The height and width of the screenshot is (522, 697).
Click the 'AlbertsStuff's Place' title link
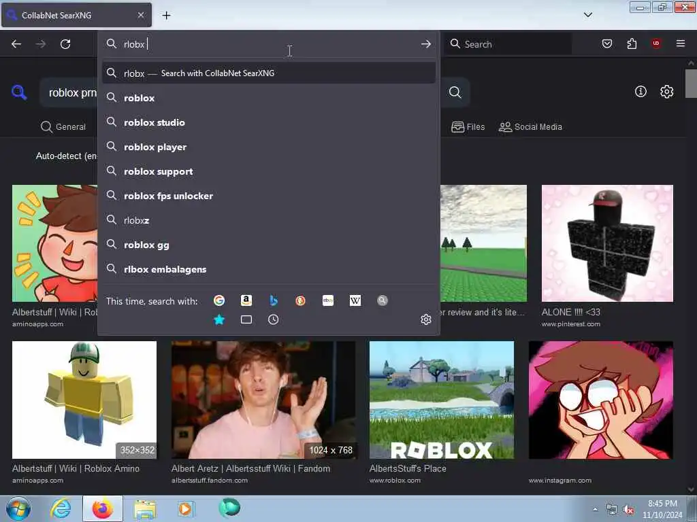click(x=408, y=468)
